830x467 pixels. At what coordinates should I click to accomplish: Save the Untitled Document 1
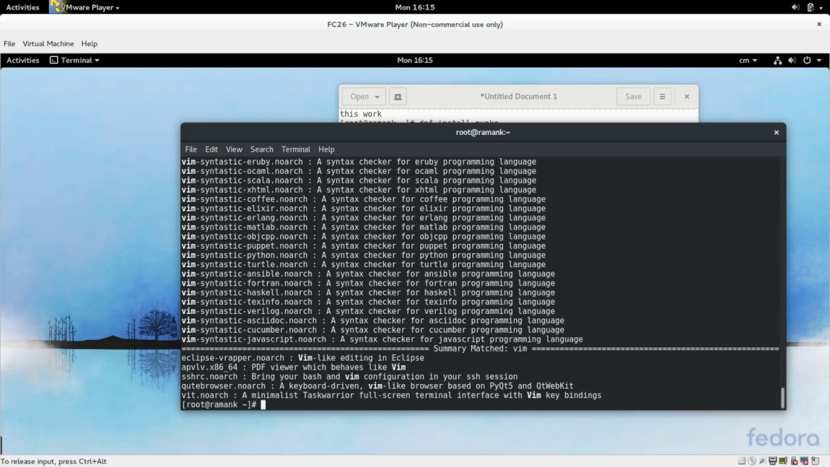[633, 96]
